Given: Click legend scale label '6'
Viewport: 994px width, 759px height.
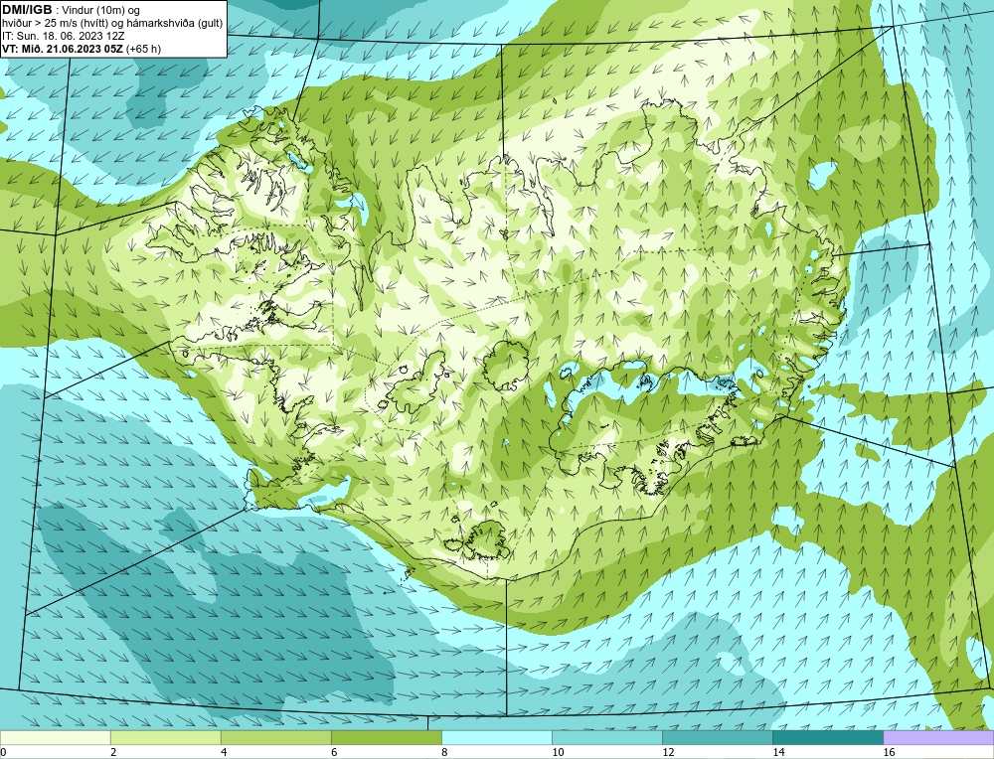Looking at the screenshot, I should [334, 752].
